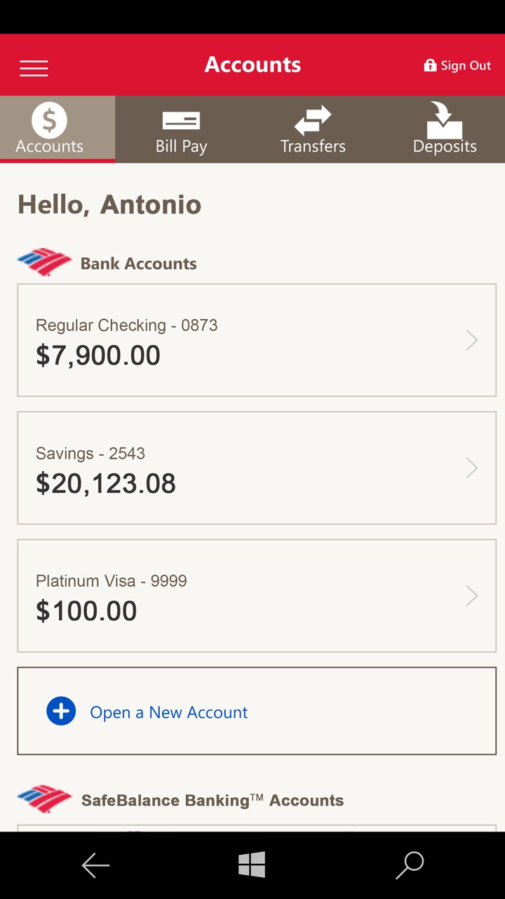The height and width of the screenshot is (899, 505).
Task: Click Open a New Account link
Action: [x=169, y=712]
